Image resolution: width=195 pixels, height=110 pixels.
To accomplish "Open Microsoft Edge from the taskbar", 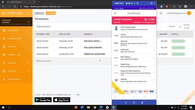I will (x=101, y=107).
